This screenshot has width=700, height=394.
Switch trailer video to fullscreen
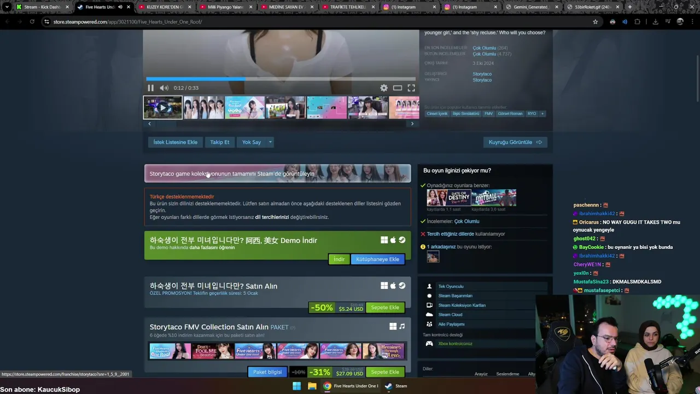[411, 88]
